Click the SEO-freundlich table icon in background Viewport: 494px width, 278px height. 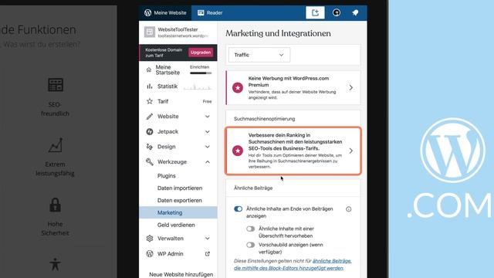[x=56, y=85]
